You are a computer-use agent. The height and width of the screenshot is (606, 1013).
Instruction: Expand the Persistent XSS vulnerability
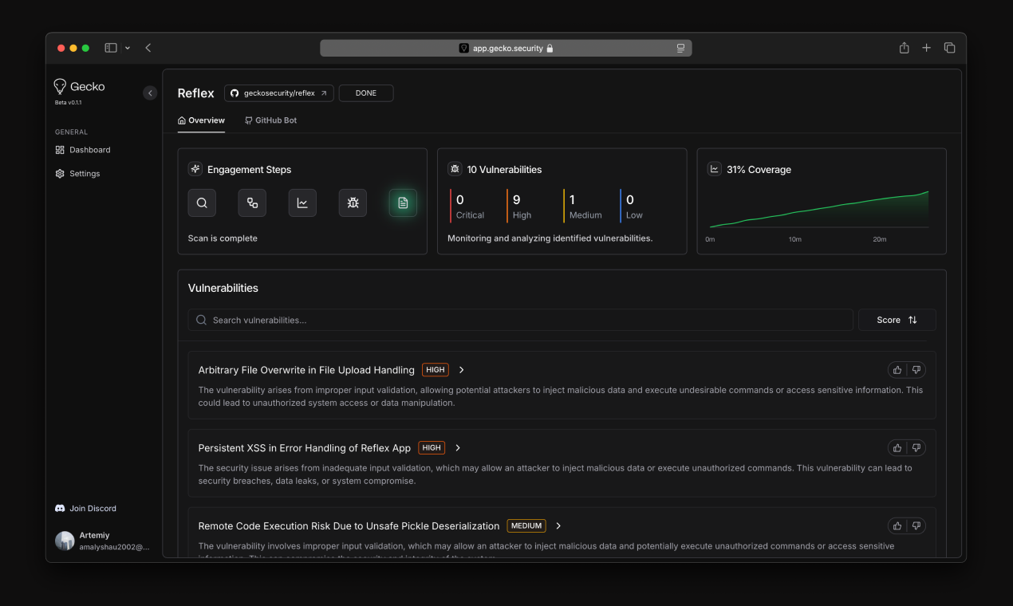[458, 448]
